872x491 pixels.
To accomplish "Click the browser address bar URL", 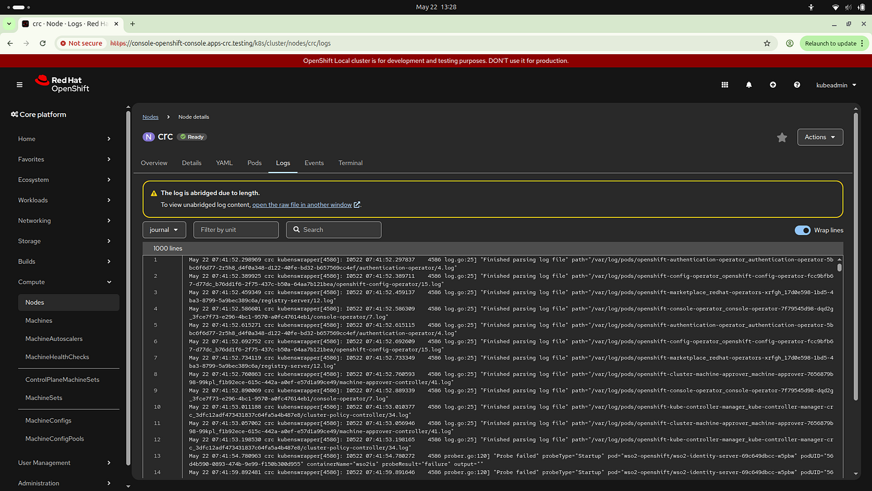I will pos(220,44).
